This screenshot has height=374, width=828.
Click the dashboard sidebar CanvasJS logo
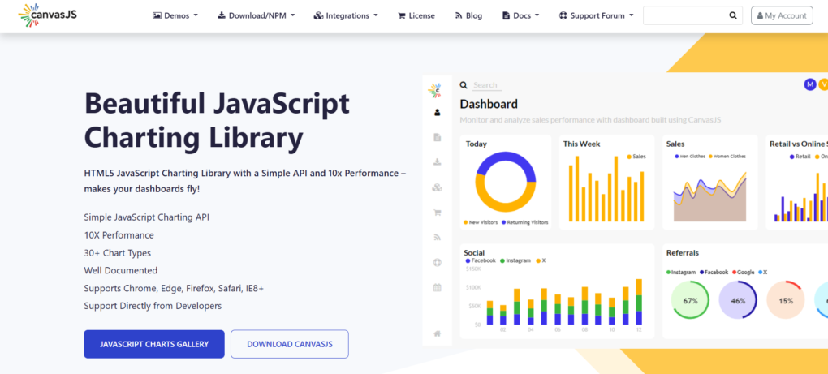[x=435, y=90]
